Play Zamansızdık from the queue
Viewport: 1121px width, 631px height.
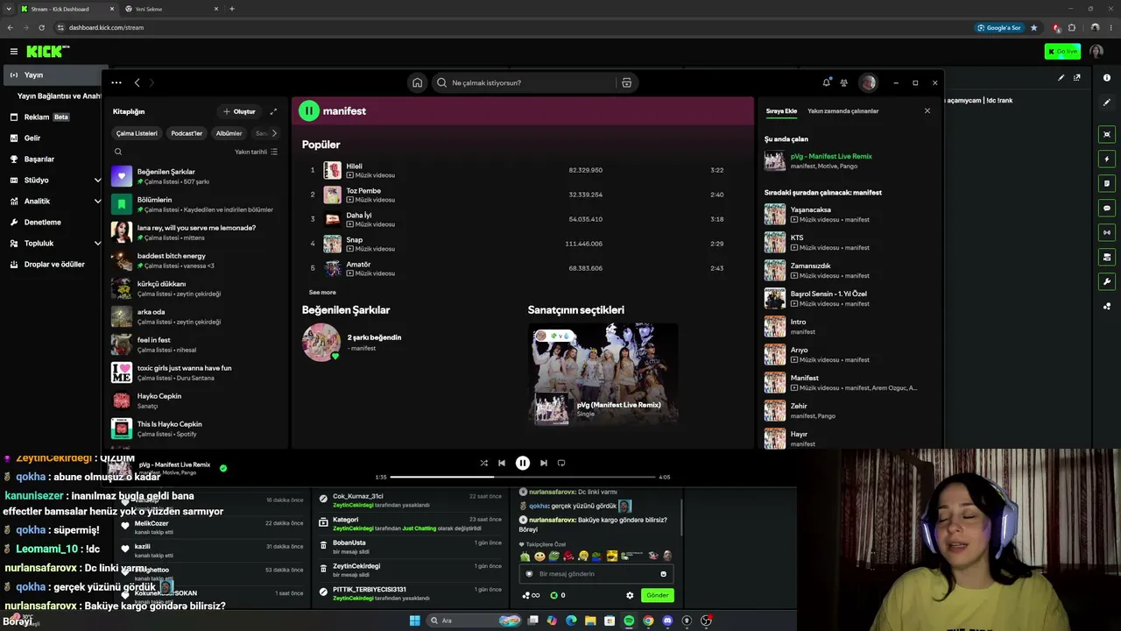point(846,271)
